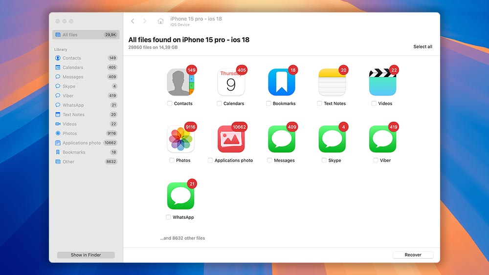Tick the Contacts checkbox
The image size is (489, 275).
(170, 104)
